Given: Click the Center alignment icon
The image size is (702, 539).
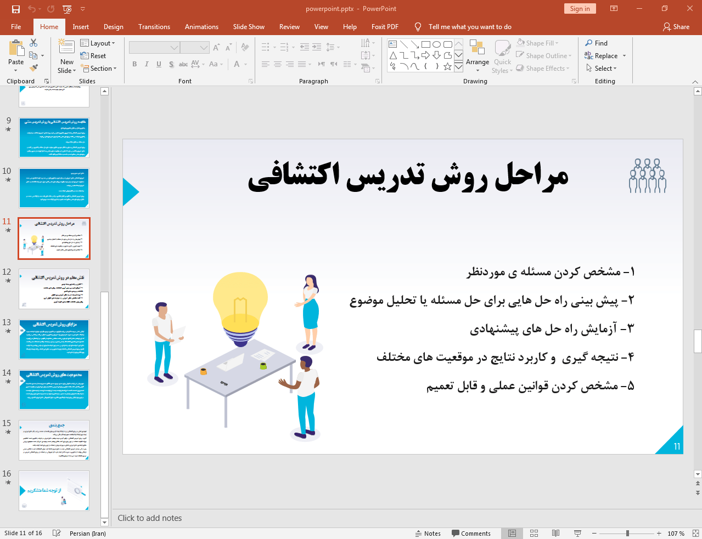Looking at the screenshot, I should pyautogui.click(x=278, y=64).
